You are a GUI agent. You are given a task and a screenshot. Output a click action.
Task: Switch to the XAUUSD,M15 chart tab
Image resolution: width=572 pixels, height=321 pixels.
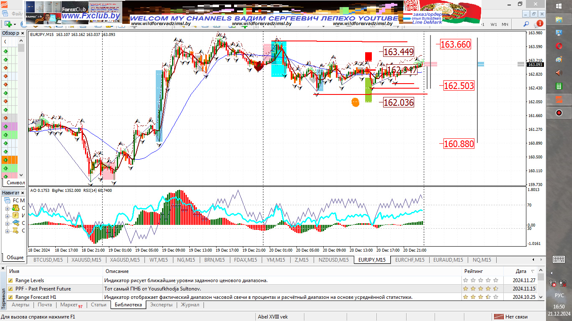point(86,260)
